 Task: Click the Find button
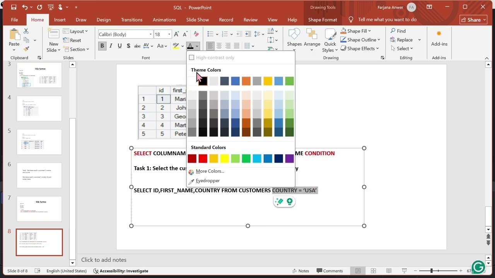398,31
